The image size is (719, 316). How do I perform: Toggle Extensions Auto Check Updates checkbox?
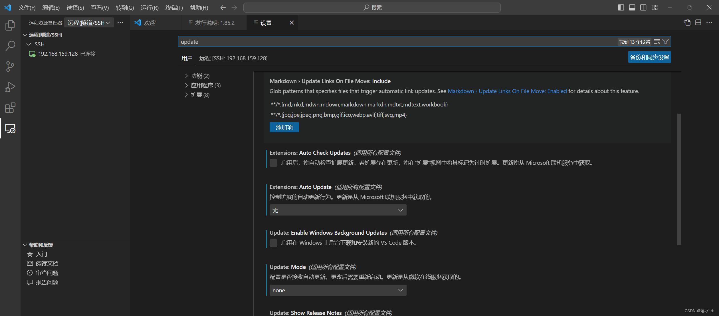pyautogui.click(x=273, y=163)
